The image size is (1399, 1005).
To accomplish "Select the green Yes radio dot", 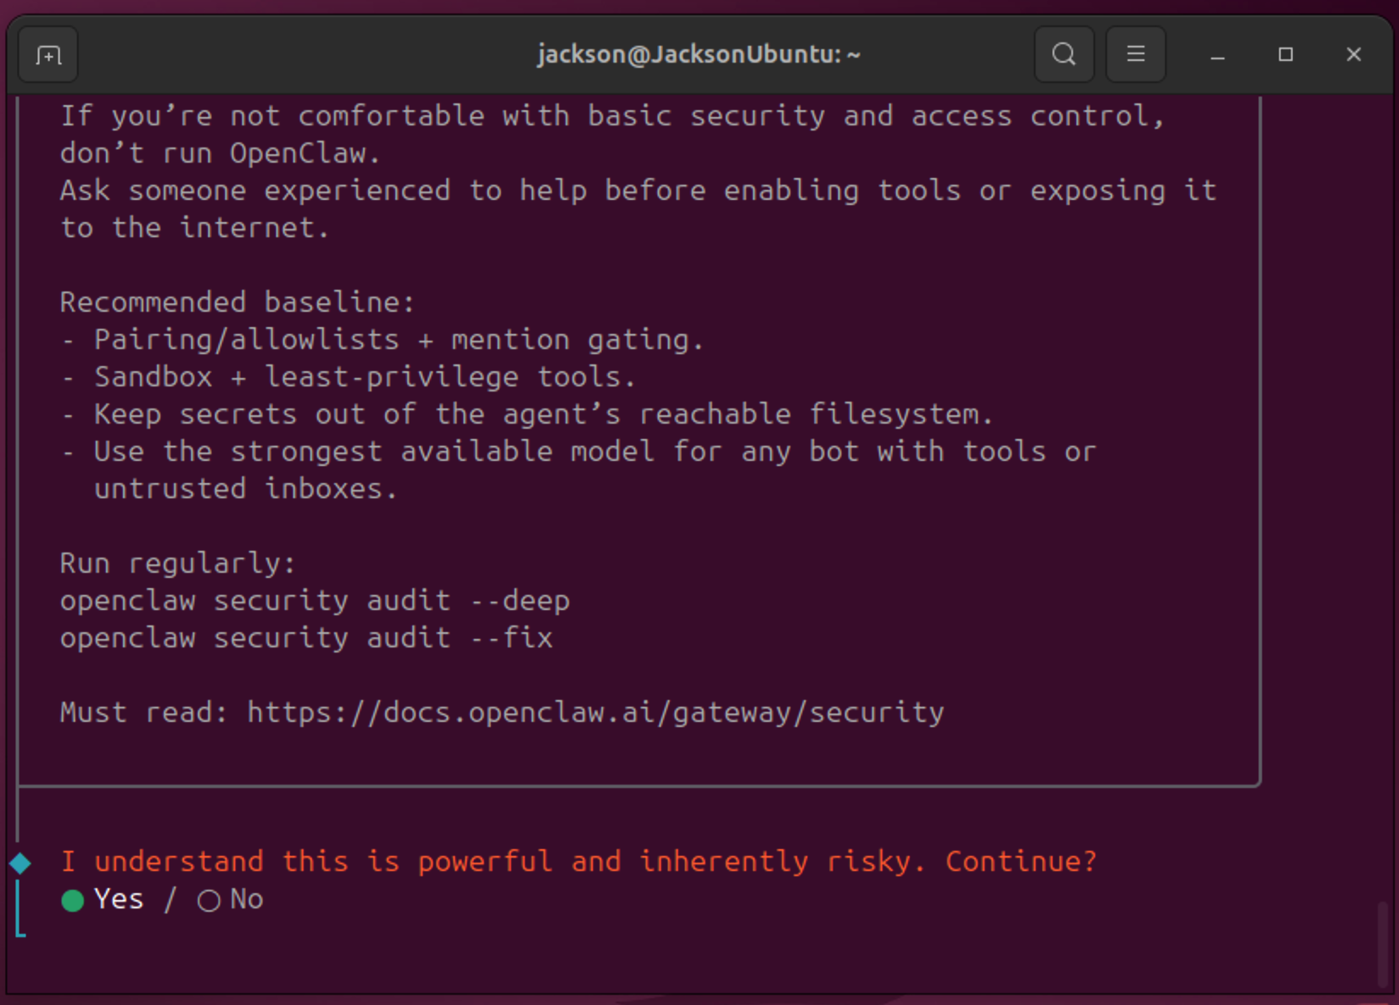I will 73,901.
